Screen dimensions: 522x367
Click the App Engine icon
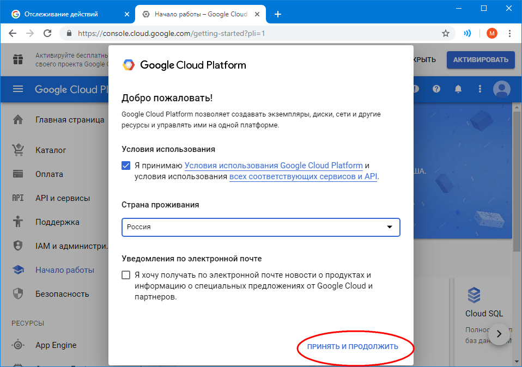point(18,345)
